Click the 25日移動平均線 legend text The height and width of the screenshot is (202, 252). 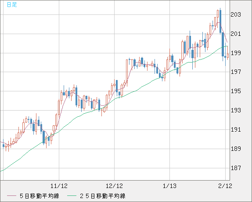coord(103,196)
